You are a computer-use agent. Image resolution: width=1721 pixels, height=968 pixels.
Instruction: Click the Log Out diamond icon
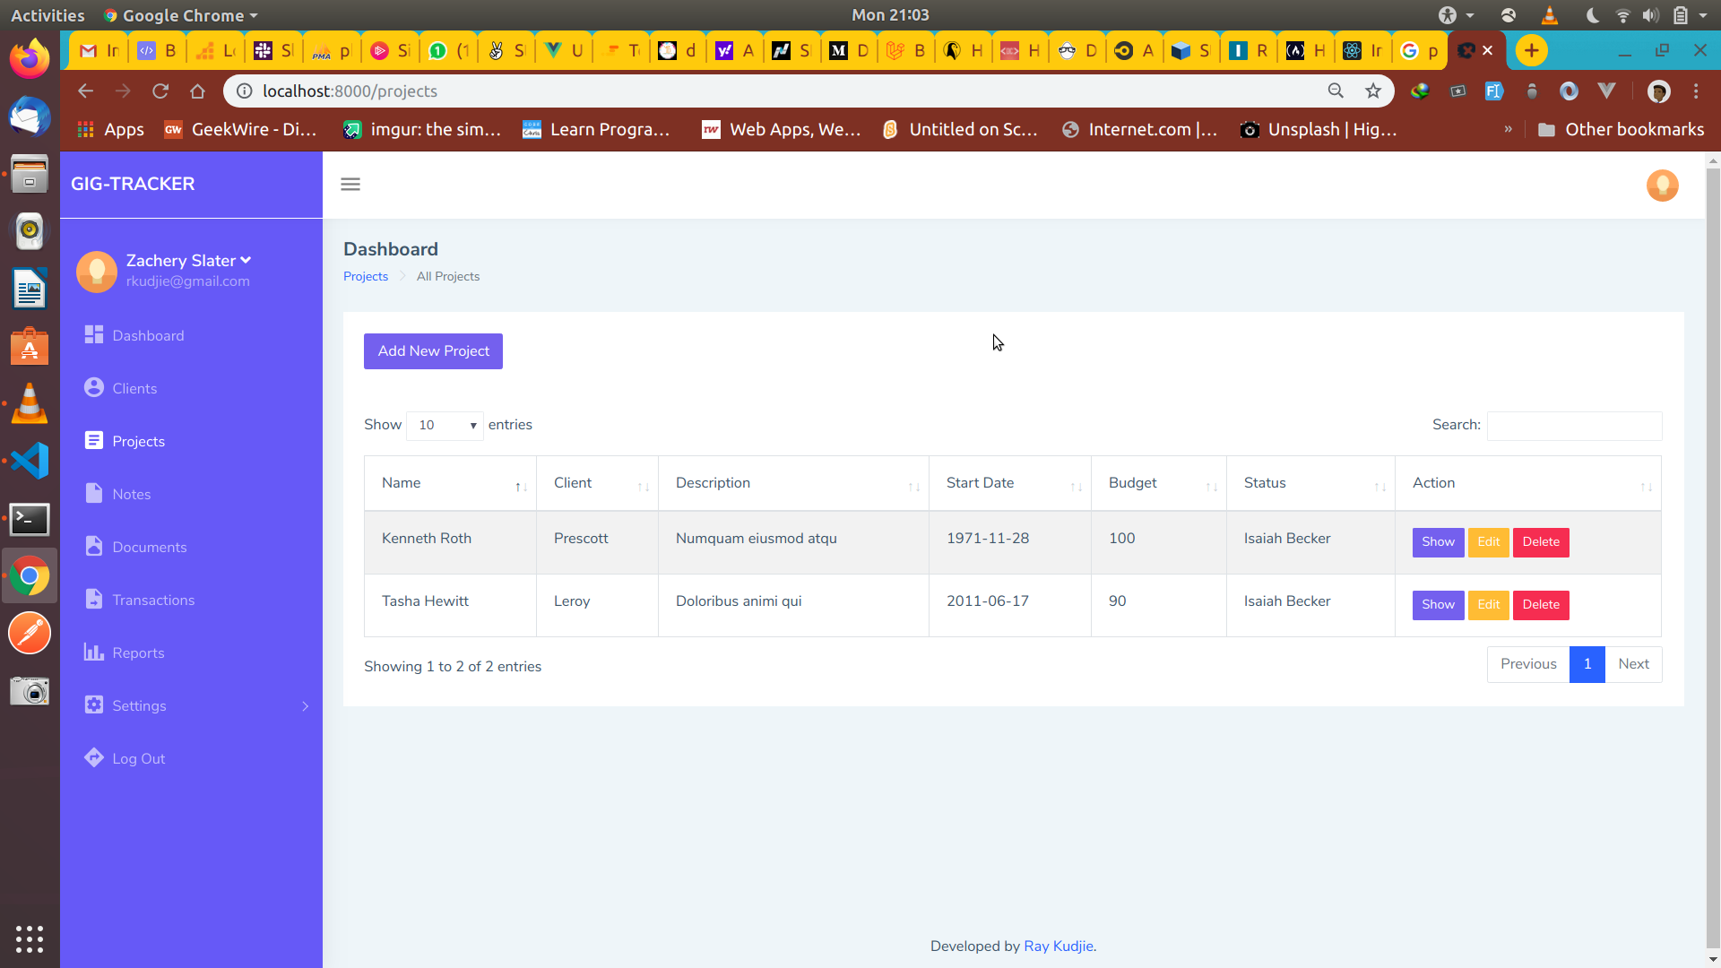click(94, 757)
